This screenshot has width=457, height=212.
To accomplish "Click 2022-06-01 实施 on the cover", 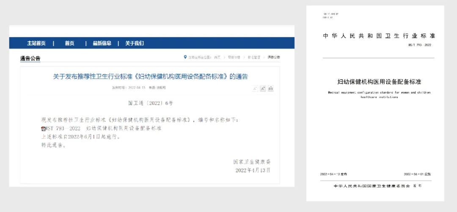I will (x=417, y=174).
